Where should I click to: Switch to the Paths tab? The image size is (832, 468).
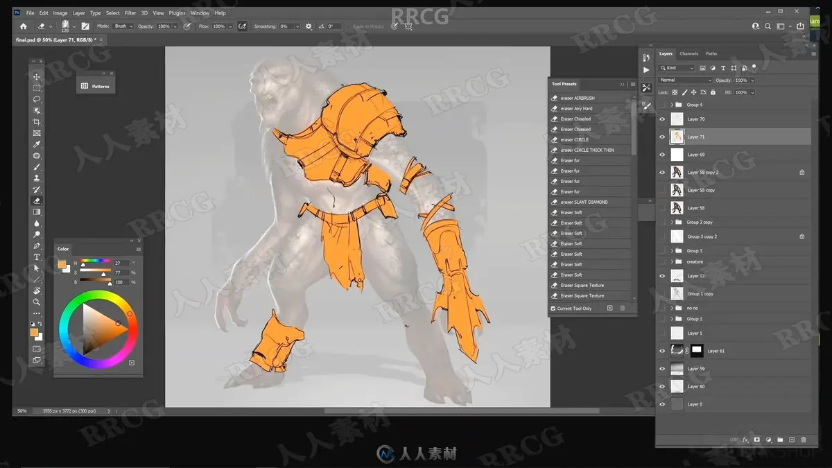(711, 53)
